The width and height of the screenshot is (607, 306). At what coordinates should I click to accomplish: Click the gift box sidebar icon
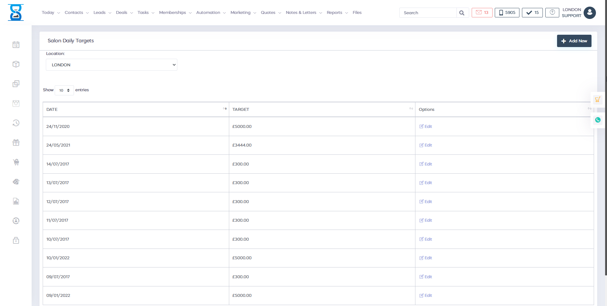pos(16,143)
